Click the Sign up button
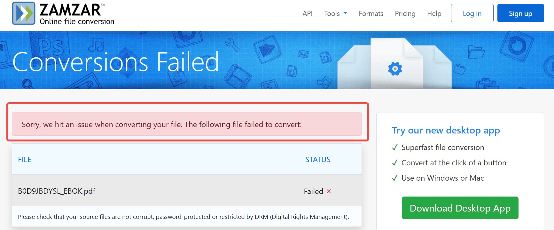Viewport: 554px width, 230px height. (520, 13)
